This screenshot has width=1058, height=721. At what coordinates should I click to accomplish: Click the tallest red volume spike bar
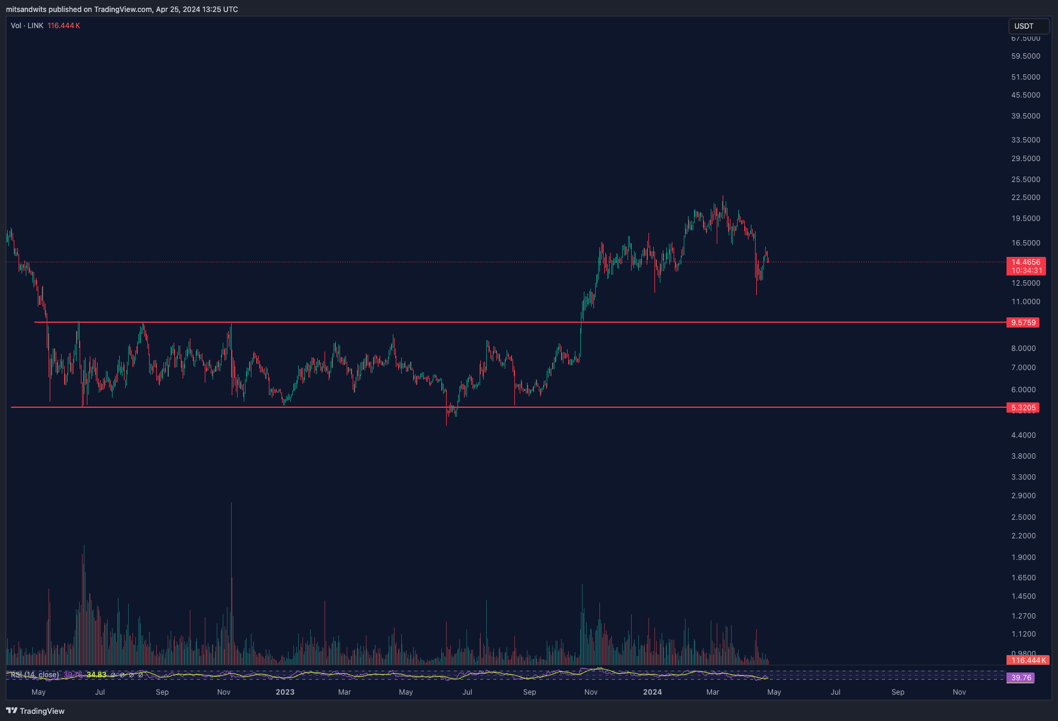(x=231, y=584)
